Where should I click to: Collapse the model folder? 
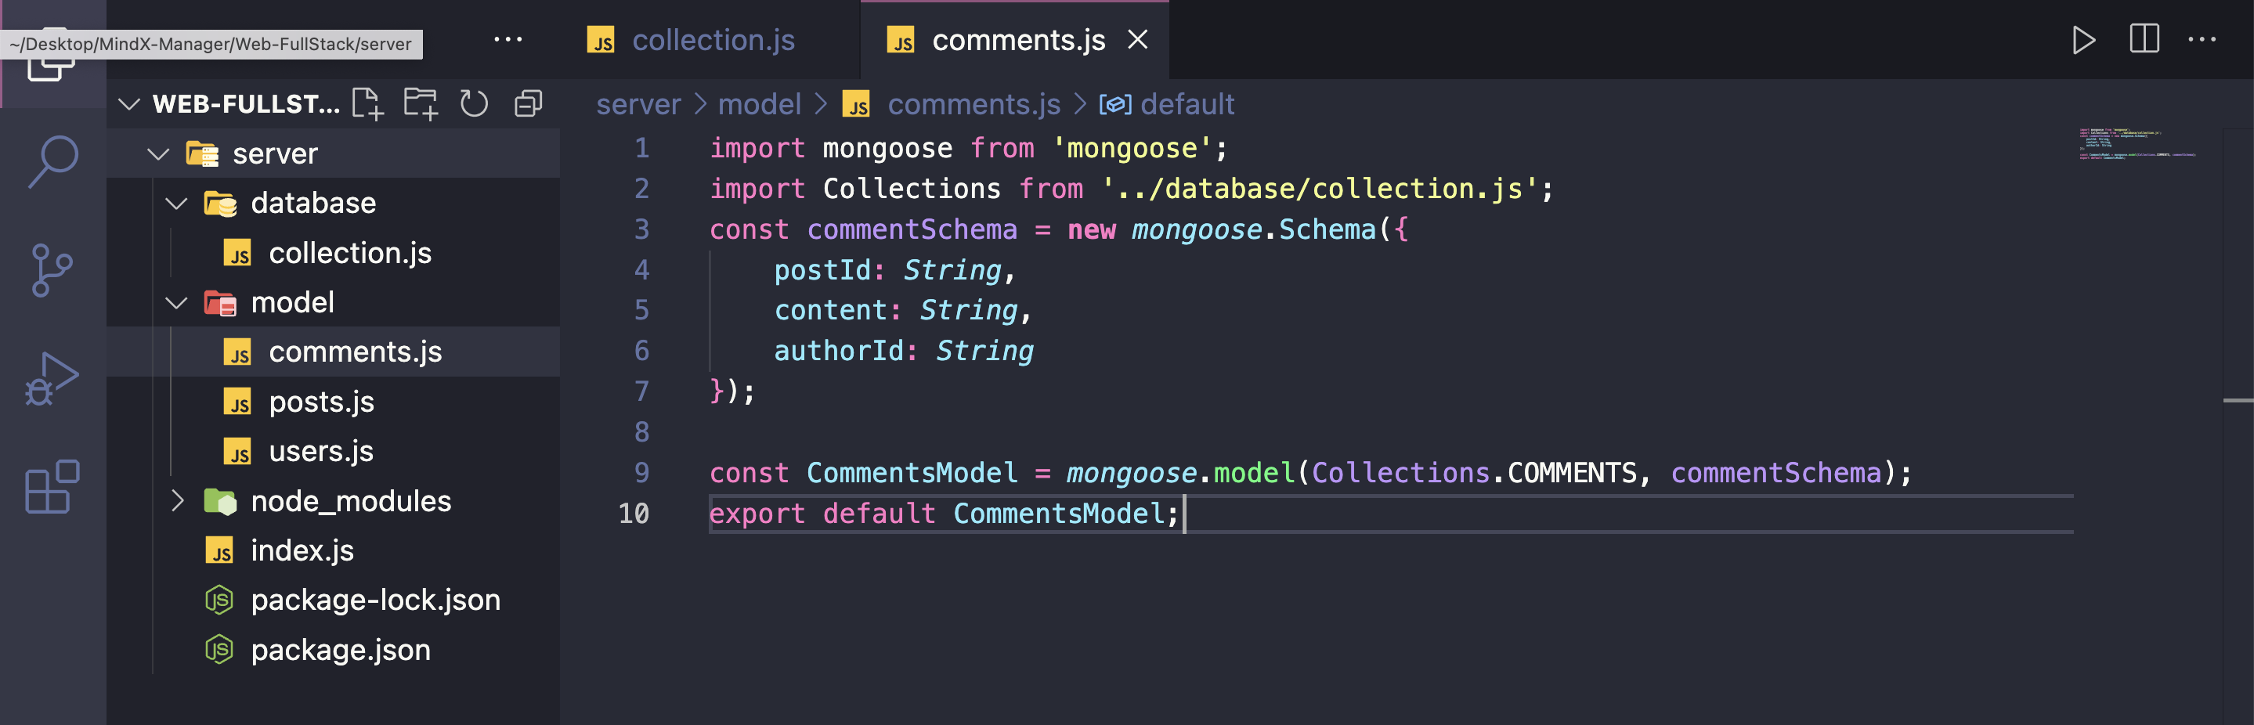click(x=177, y=302)
